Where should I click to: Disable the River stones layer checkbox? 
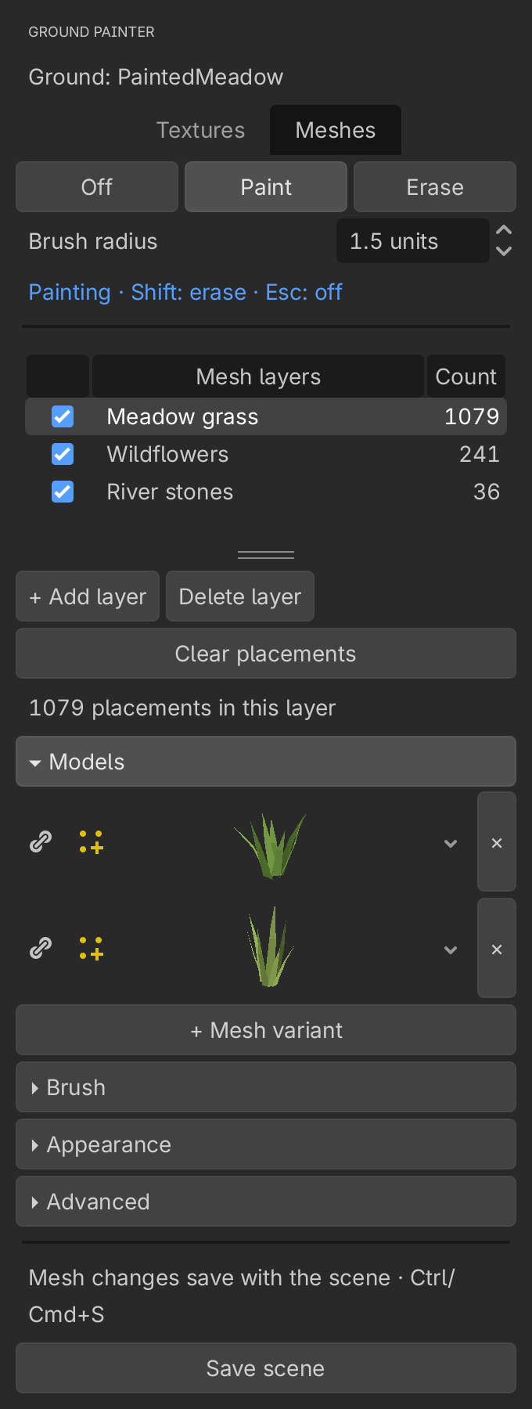(63, 492)
